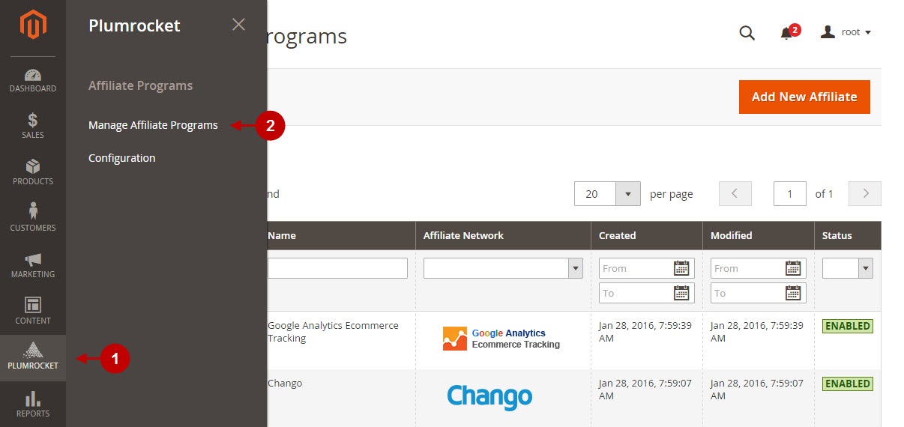
Task: Go to next page arrow
Action: click(865, 193)
